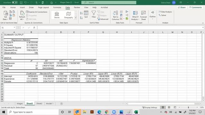Viewport: 205px width, 115px height.
Task: Open Chrome from the taskbar
Action: pos(107,112)
